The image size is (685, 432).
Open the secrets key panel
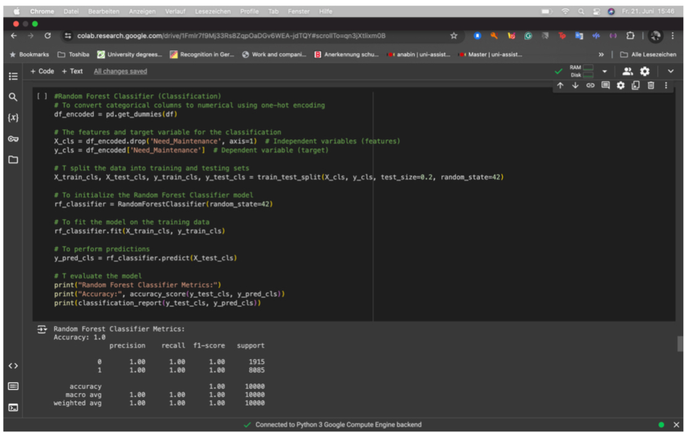pyautogui.click(x=12, y=139)
